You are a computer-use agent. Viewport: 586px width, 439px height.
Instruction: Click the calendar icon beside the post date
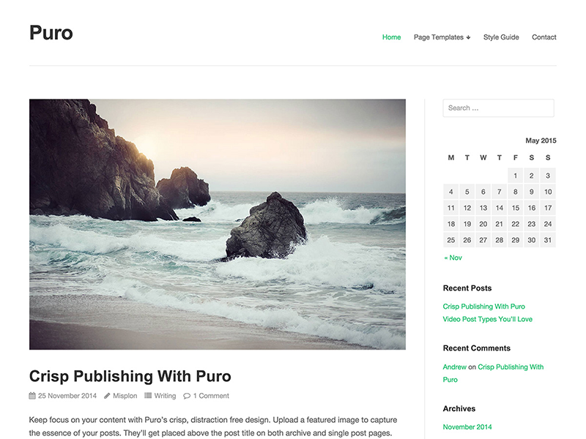[x=31, y=395]
